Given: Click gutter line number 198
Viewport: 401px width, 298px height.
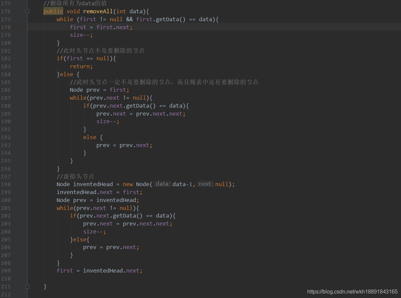Looking at the screenshot, I should click(x=6, y=184).
